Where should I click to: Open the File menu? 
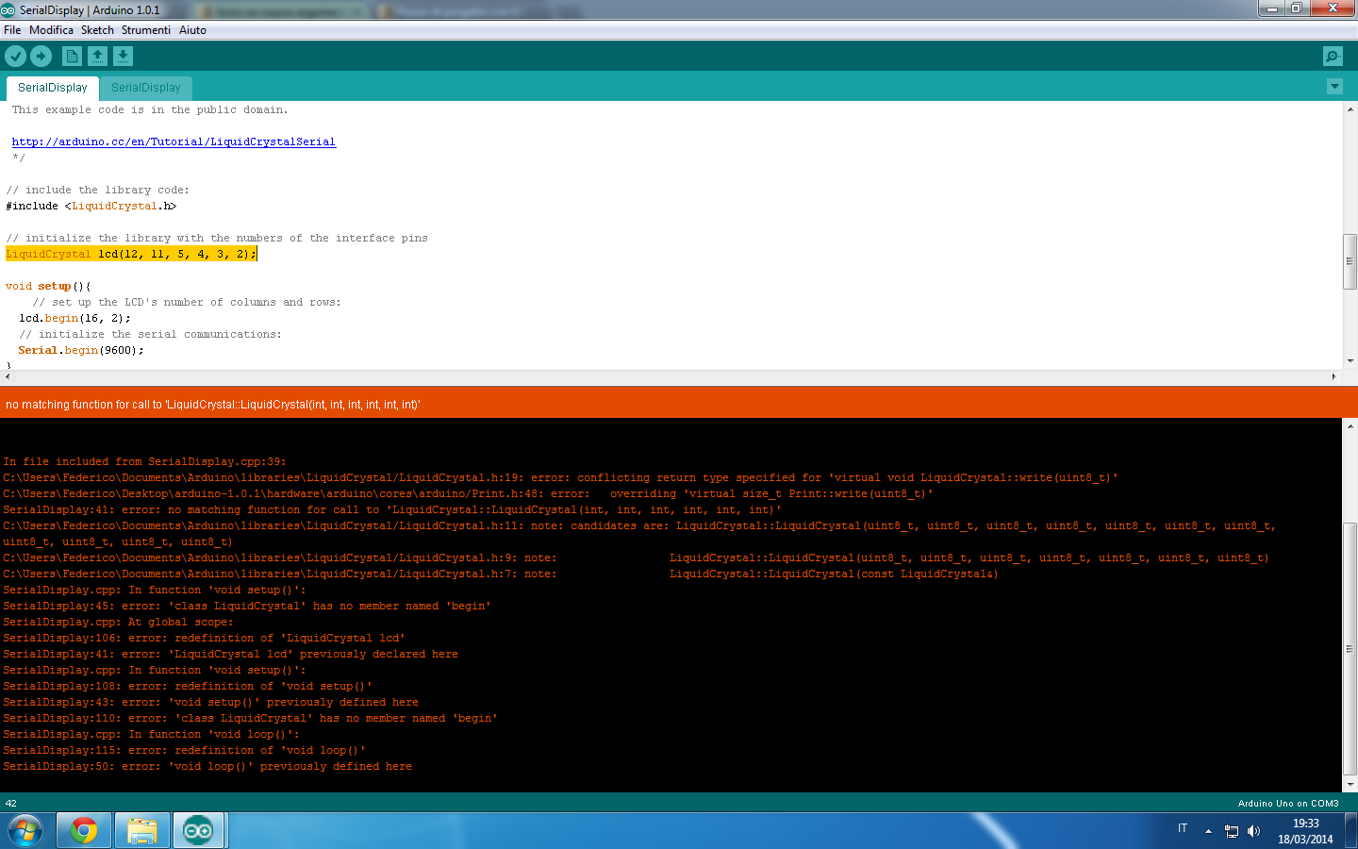[x=12, y=30]
